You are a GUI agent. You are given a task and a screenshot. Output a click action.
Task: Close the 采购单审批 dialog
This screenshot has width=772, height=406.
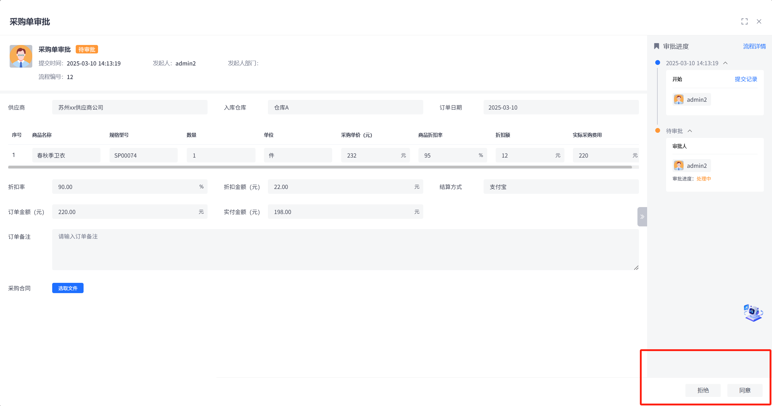759,21
